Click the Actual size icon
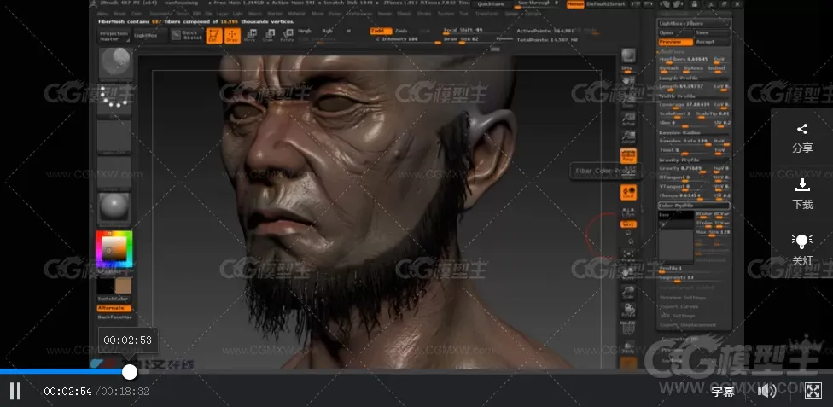This screenshot has width=833, height=407. (x=628, y=119)
